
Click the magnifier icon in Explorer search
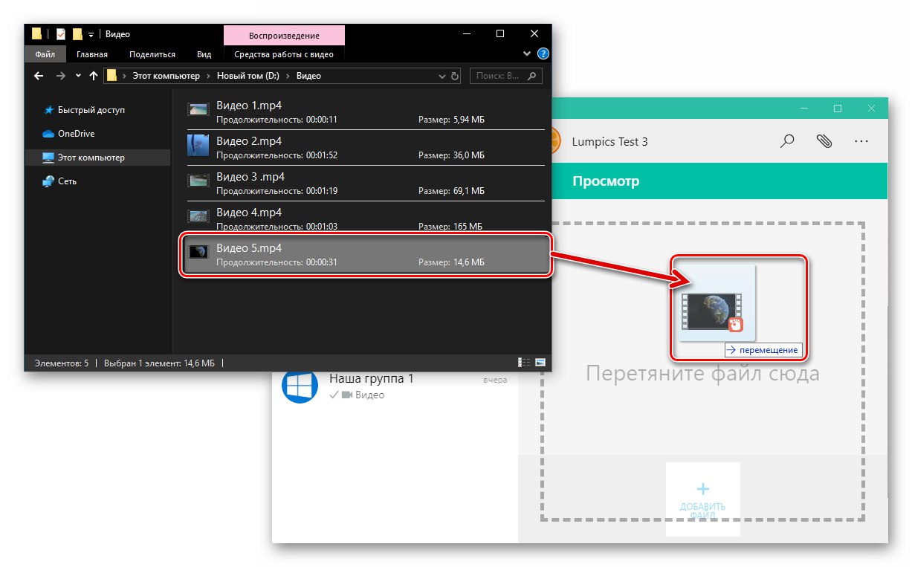coord(532,76)
